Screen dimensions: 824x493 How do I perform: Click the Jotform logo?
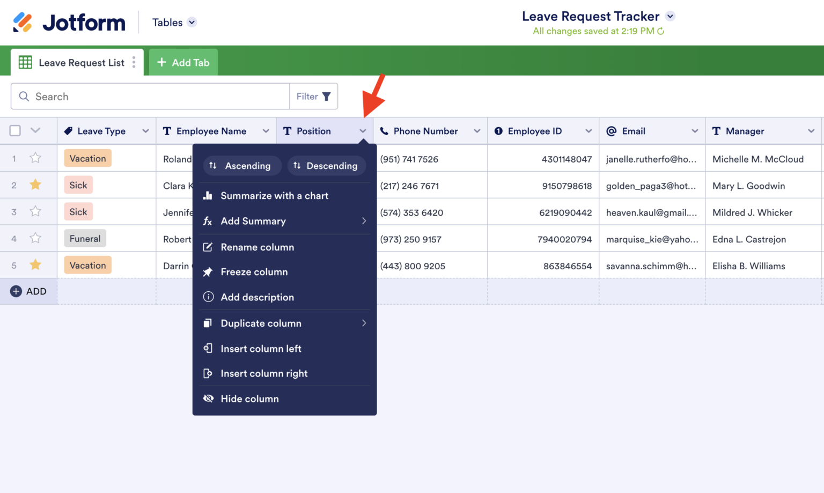(68, 22)
